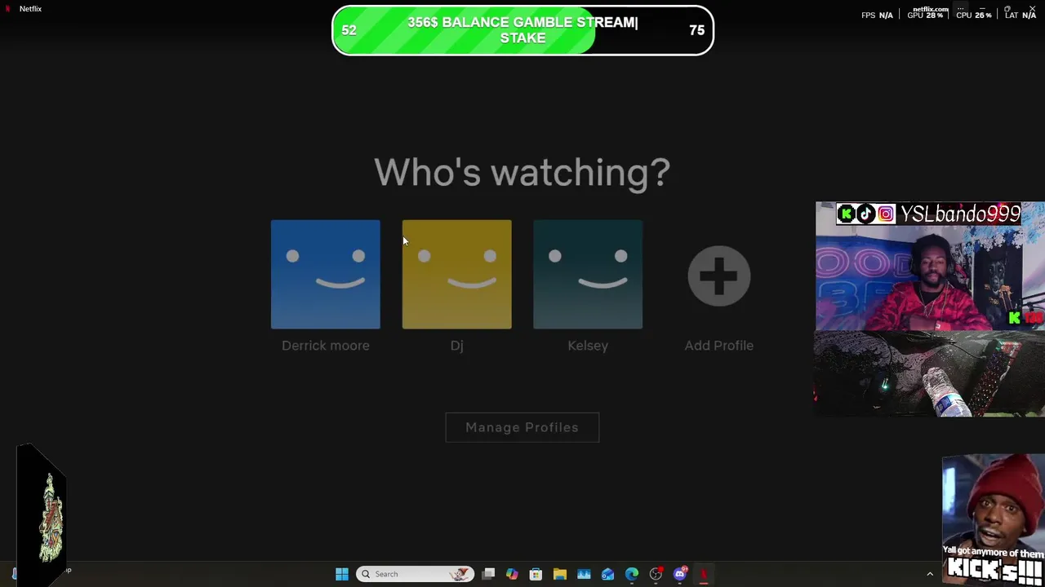Screen dimensions: 1045x587
Task: Click the Netflix app icon in taskbar
Action: click(x=704, y=574)
